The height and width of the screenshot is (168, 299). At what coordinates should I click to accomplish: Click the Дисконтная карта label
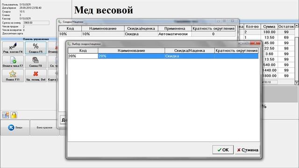(x=13, y=33)
